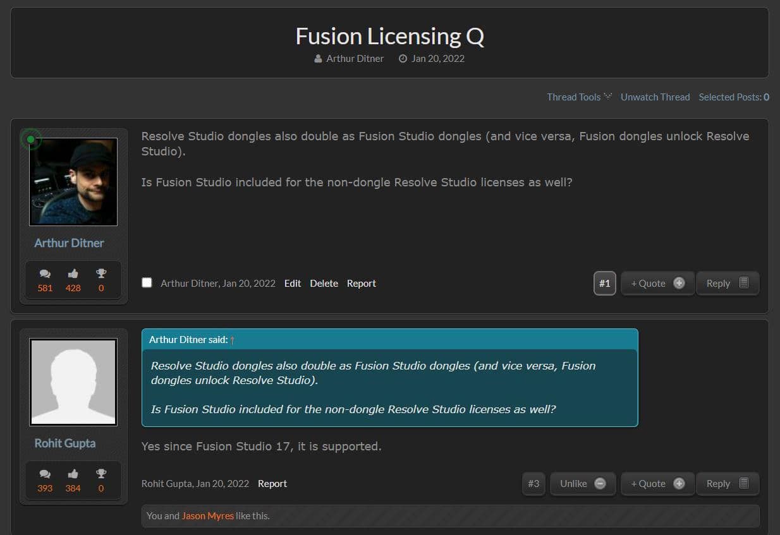Open Arthur Ditner's avatar thumbnail

73,181
